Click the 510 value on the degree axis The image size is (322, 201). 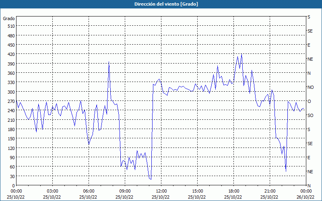click(12, 26)
